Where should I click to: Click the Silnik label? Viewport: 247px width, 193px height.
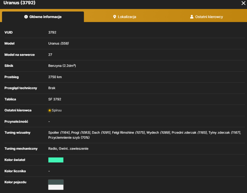[x=9, y=66]
